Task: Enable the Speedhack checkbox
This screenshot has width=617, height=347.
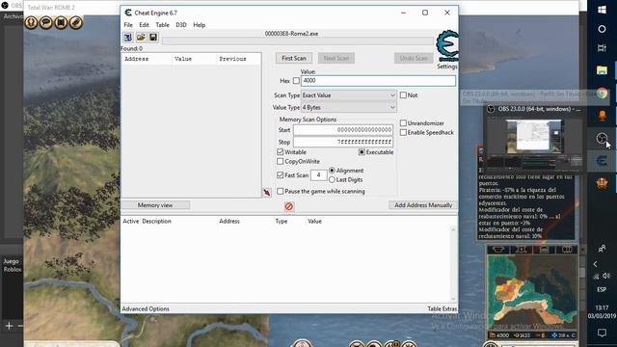Action: (x=403, y=133)
